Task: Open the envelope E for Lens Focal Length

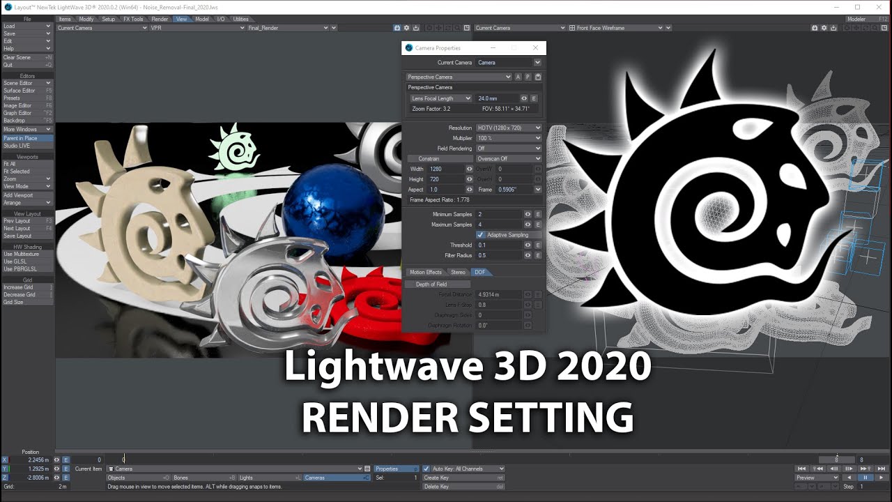Action: click(x=534, y=98)
